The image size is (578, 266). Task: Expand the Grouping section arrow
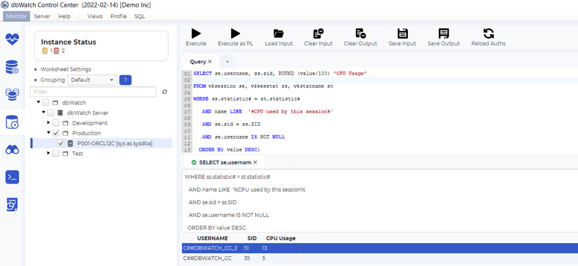click(36, 80)
